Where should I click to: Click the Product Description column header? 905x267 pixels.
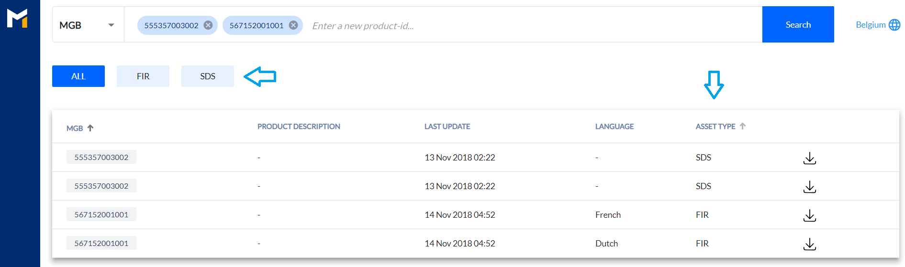click(299, 127)
